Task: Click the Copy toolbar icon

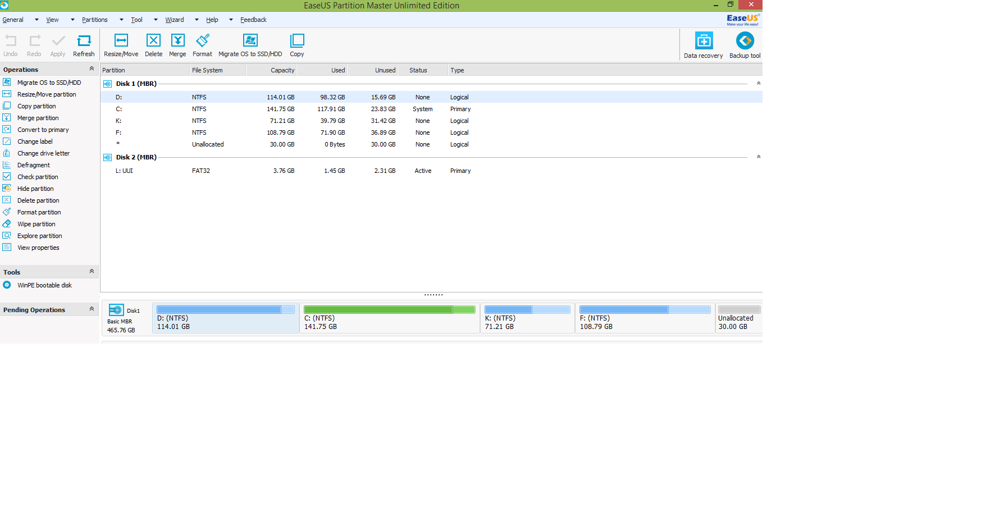Action: (x=297, y=40)
